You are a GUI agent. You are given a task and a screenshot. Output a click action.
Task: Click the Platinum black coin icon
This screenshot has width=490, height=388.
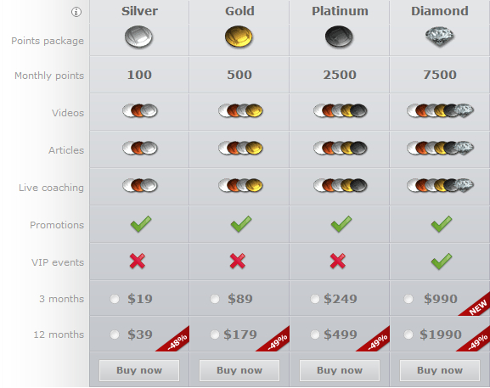pos(339,37)
